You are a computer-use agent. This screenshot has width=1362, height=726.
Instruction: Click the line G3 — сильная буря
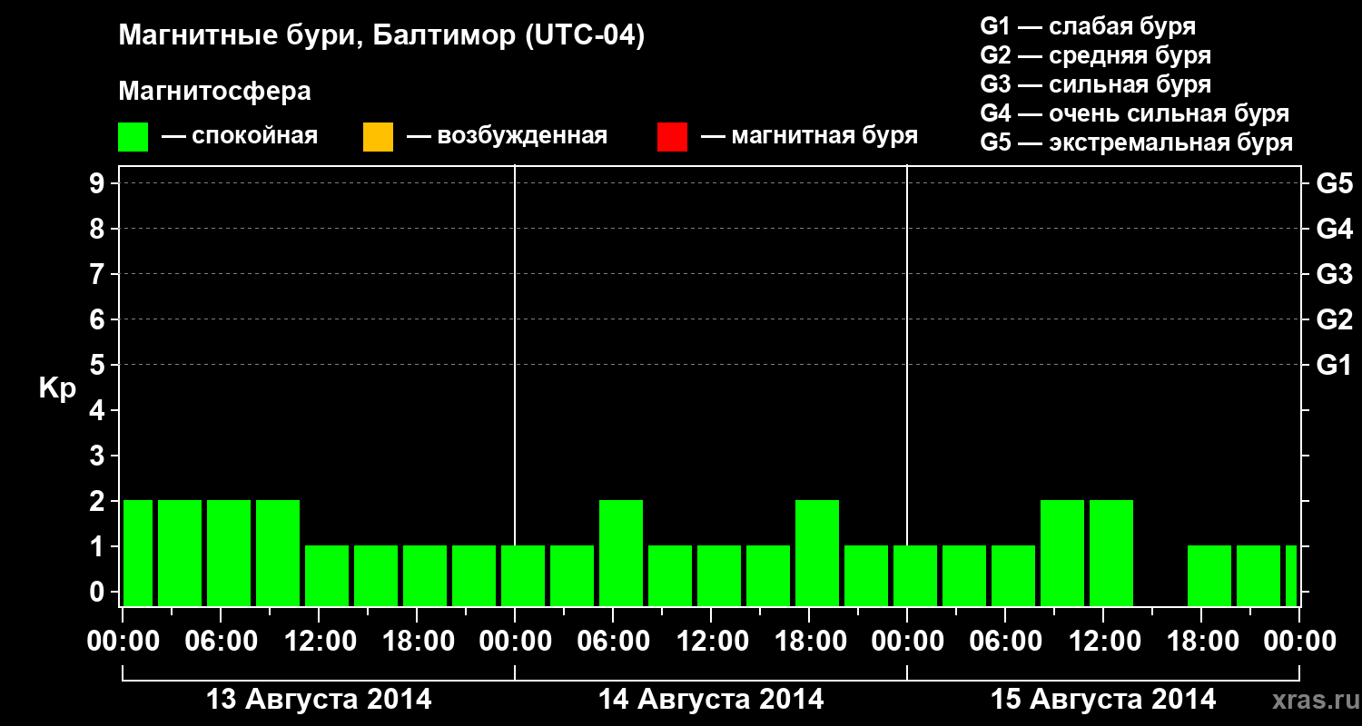point(1095,84)
